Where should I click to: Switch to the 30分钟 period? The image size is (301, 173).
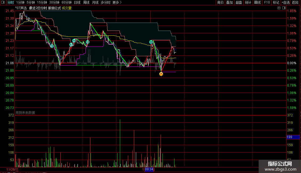(54, 2)
